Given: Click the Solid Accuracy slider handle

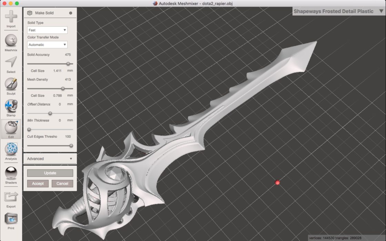Looking at the screenshot, I should [x=68, y=64].
